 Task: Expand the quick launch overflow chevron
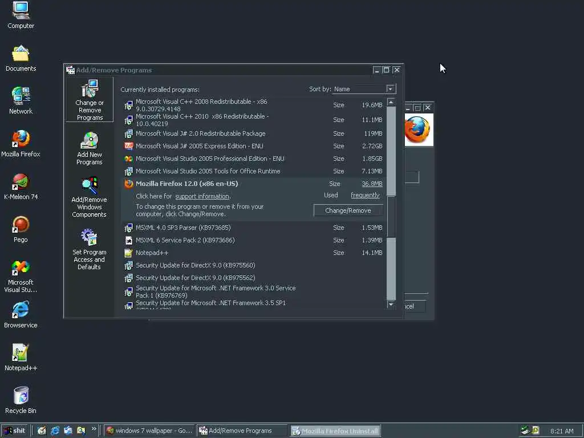(94, 429)
